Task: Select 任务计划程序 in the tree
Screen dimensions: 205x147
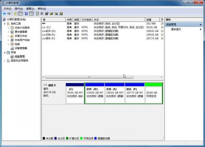Action: click(22, 28)
